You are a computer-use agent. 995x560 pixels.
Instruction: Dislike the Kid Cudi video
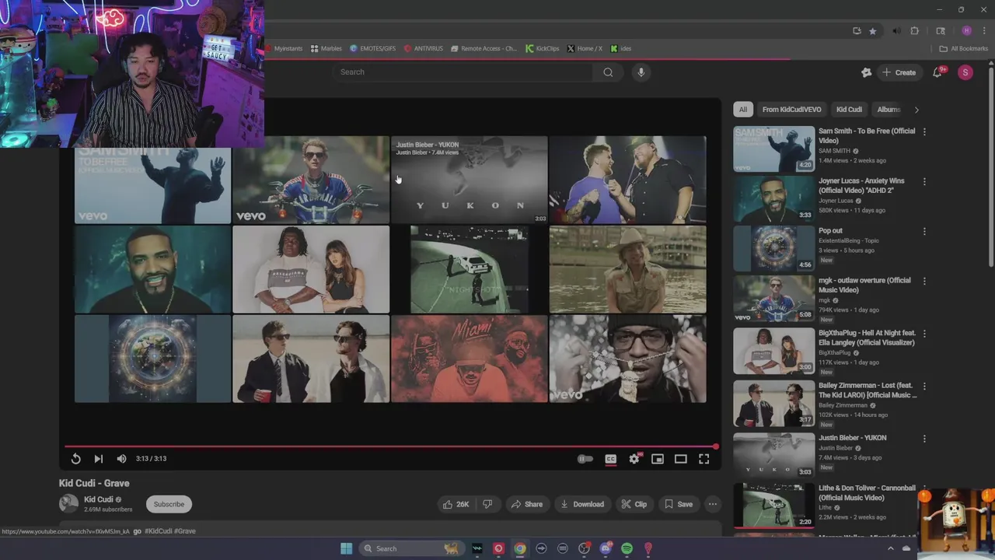[x=487, y=504]
